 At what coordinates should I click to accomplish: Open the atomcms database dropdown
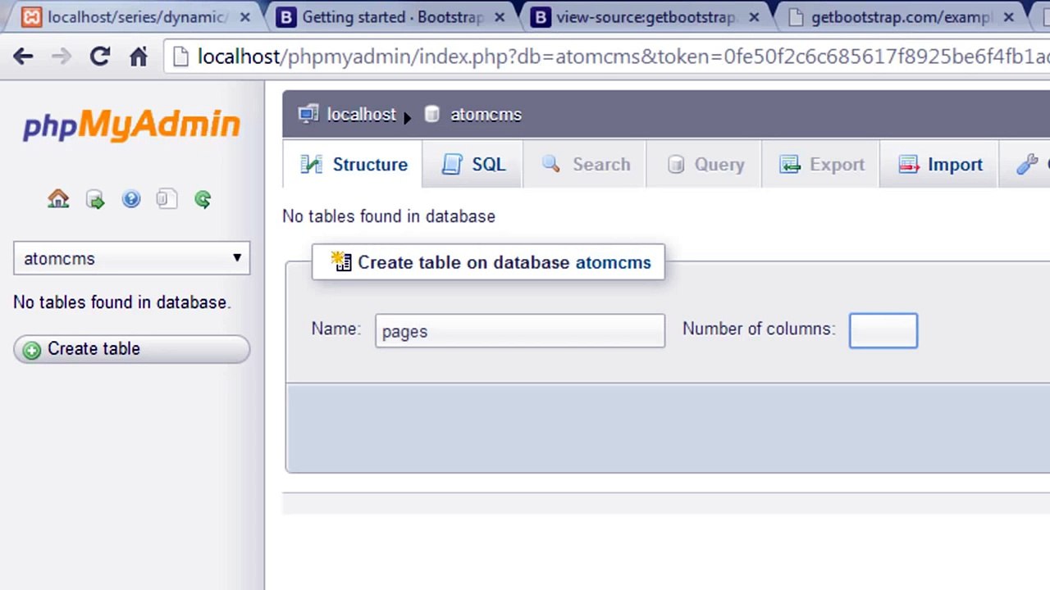[131, 258]
